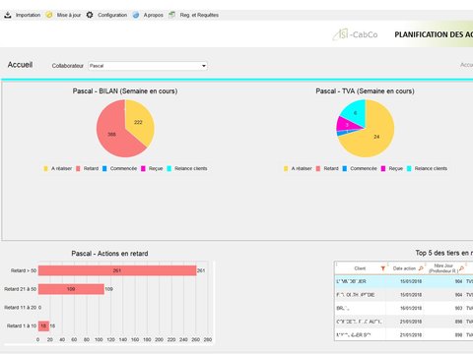Click the Mise à jour yellow icon
The width and height of the screenshot is (473, 354).
point(49,15)
